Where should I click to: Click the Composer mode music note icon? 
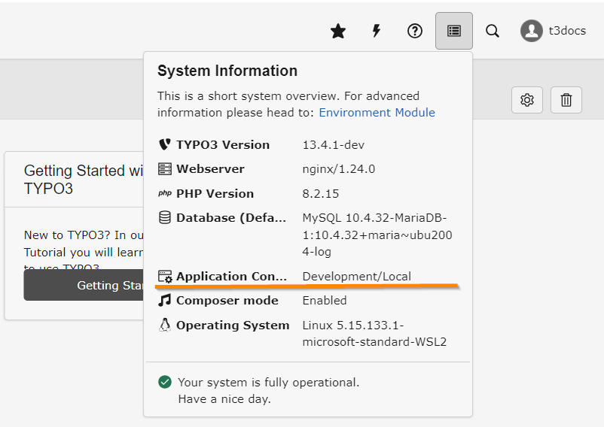pyautogui.click(x=164, y=300)
